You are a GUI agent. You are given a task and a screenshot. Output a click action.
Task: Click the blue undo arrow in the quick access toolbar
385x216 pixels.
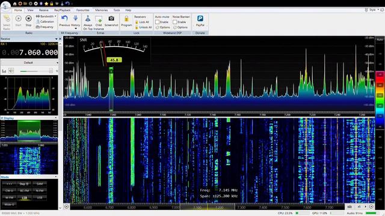tap(67, 4)
